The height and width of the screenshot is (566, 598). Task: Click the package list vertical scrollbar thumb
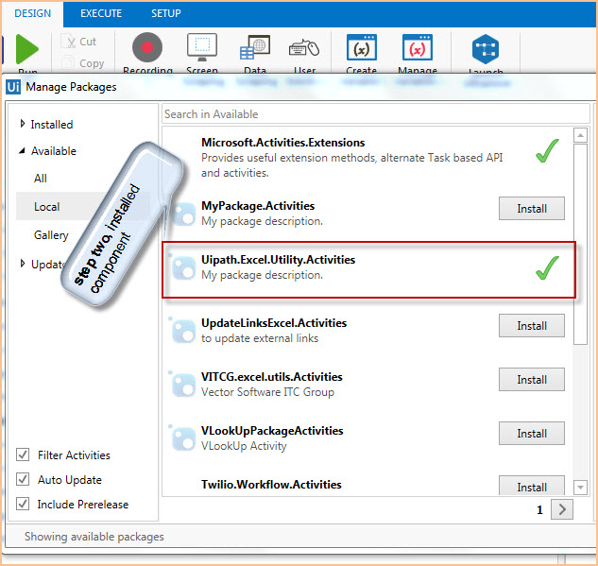pyautogui.click(x=580, y=244)
